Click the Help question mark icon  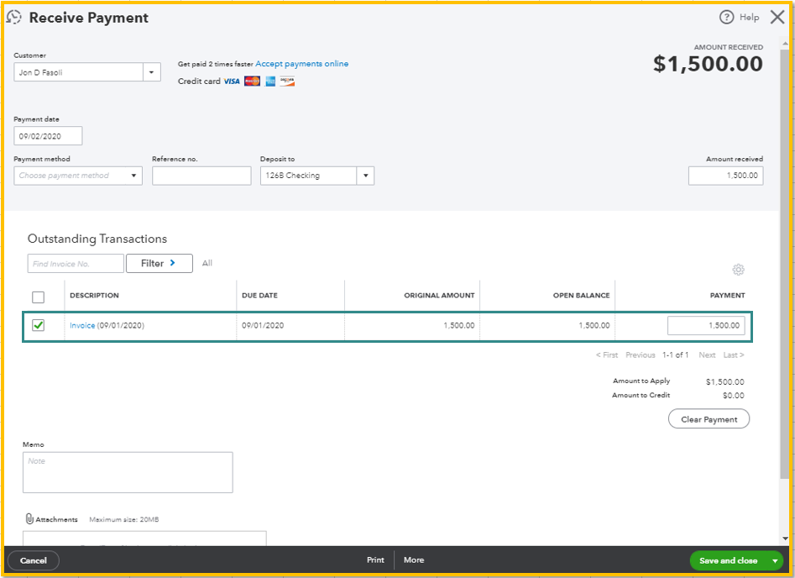726,18
